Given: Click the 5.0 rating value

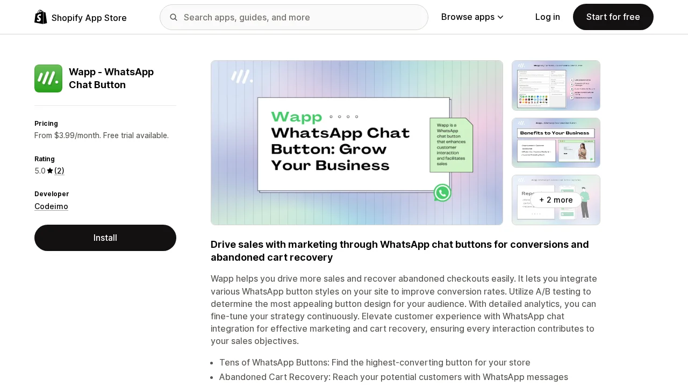Looking at the screenshot, I should click(40, 171).
